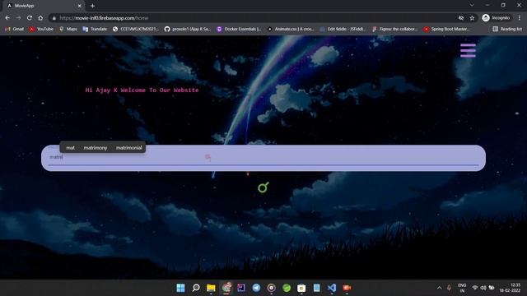Go back in browser history

click(x=7, y=18)
